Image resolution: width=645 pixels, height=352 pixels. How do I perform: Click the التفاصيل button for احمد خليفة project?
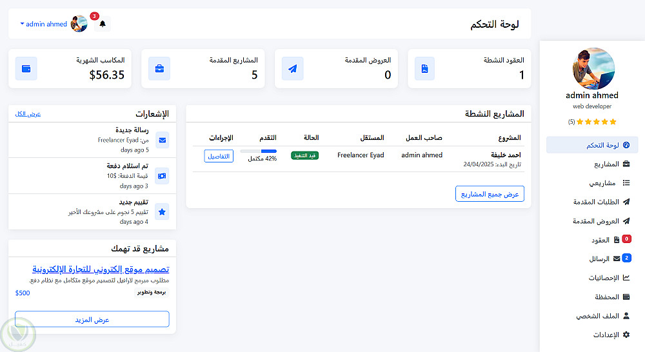point(219,156)
